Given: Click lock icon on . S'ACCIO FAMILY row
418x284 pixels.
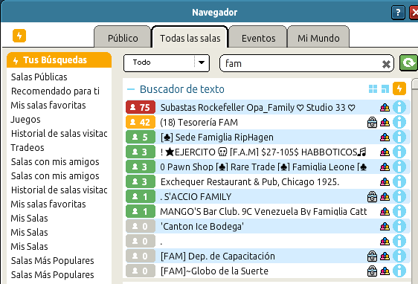Looking at the screenshot, I should coord(372,196).
